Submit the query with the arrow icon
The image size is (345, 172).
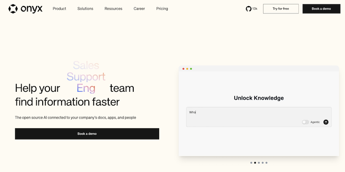[326, 122]
